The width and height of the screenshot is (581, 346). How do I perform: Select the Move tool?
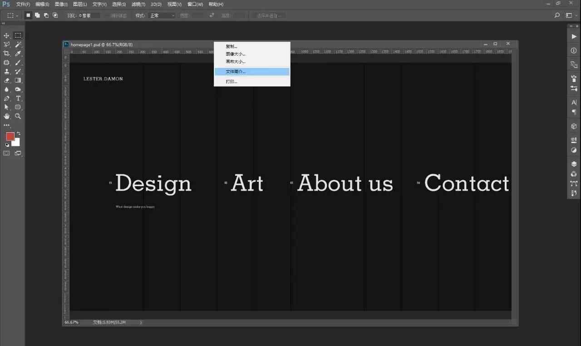point(6,35)
